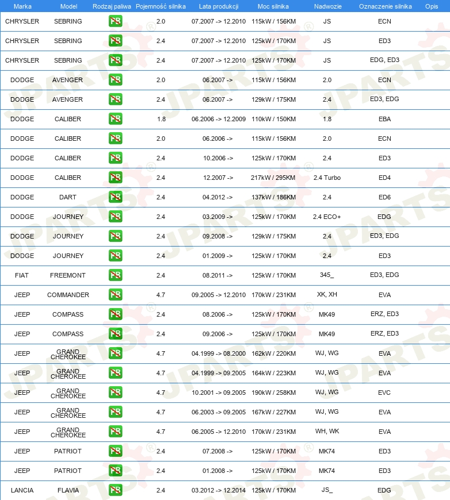Click fuel icon in Patriot 07.2008 row
Viewport: 450px width, 500px height.
(x=115, y=451)
